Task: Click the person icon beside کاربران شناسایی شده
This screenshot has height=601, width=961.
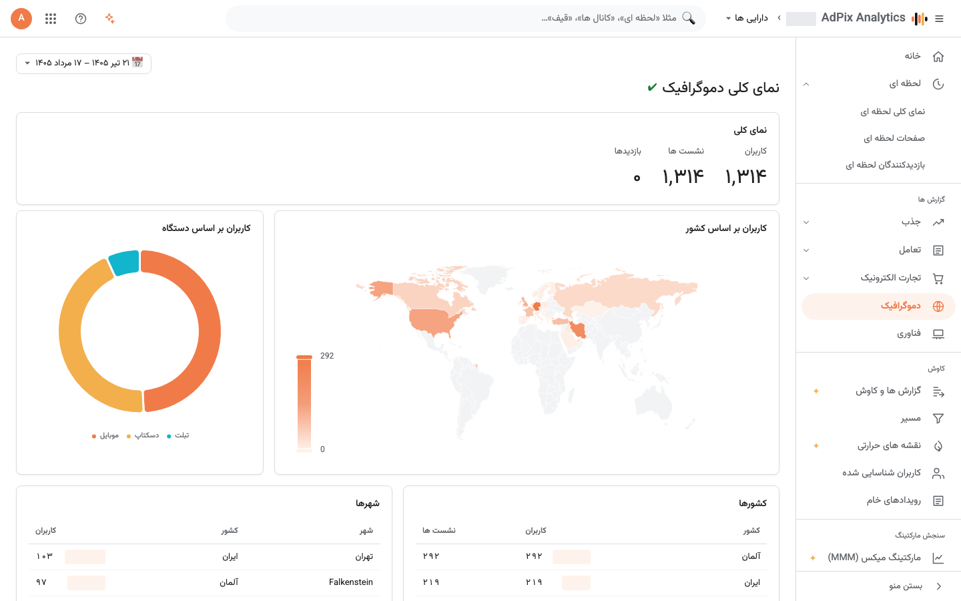Action: point(938,473)
